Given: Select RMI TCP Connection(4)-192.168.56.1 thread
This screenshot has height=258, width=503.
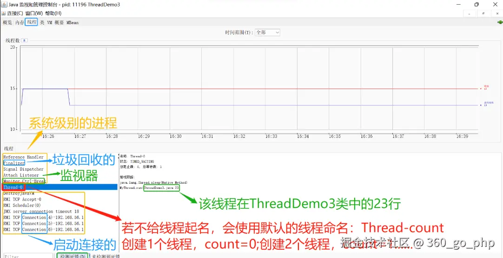Looking at the screenshot, I should pos(43,217).
